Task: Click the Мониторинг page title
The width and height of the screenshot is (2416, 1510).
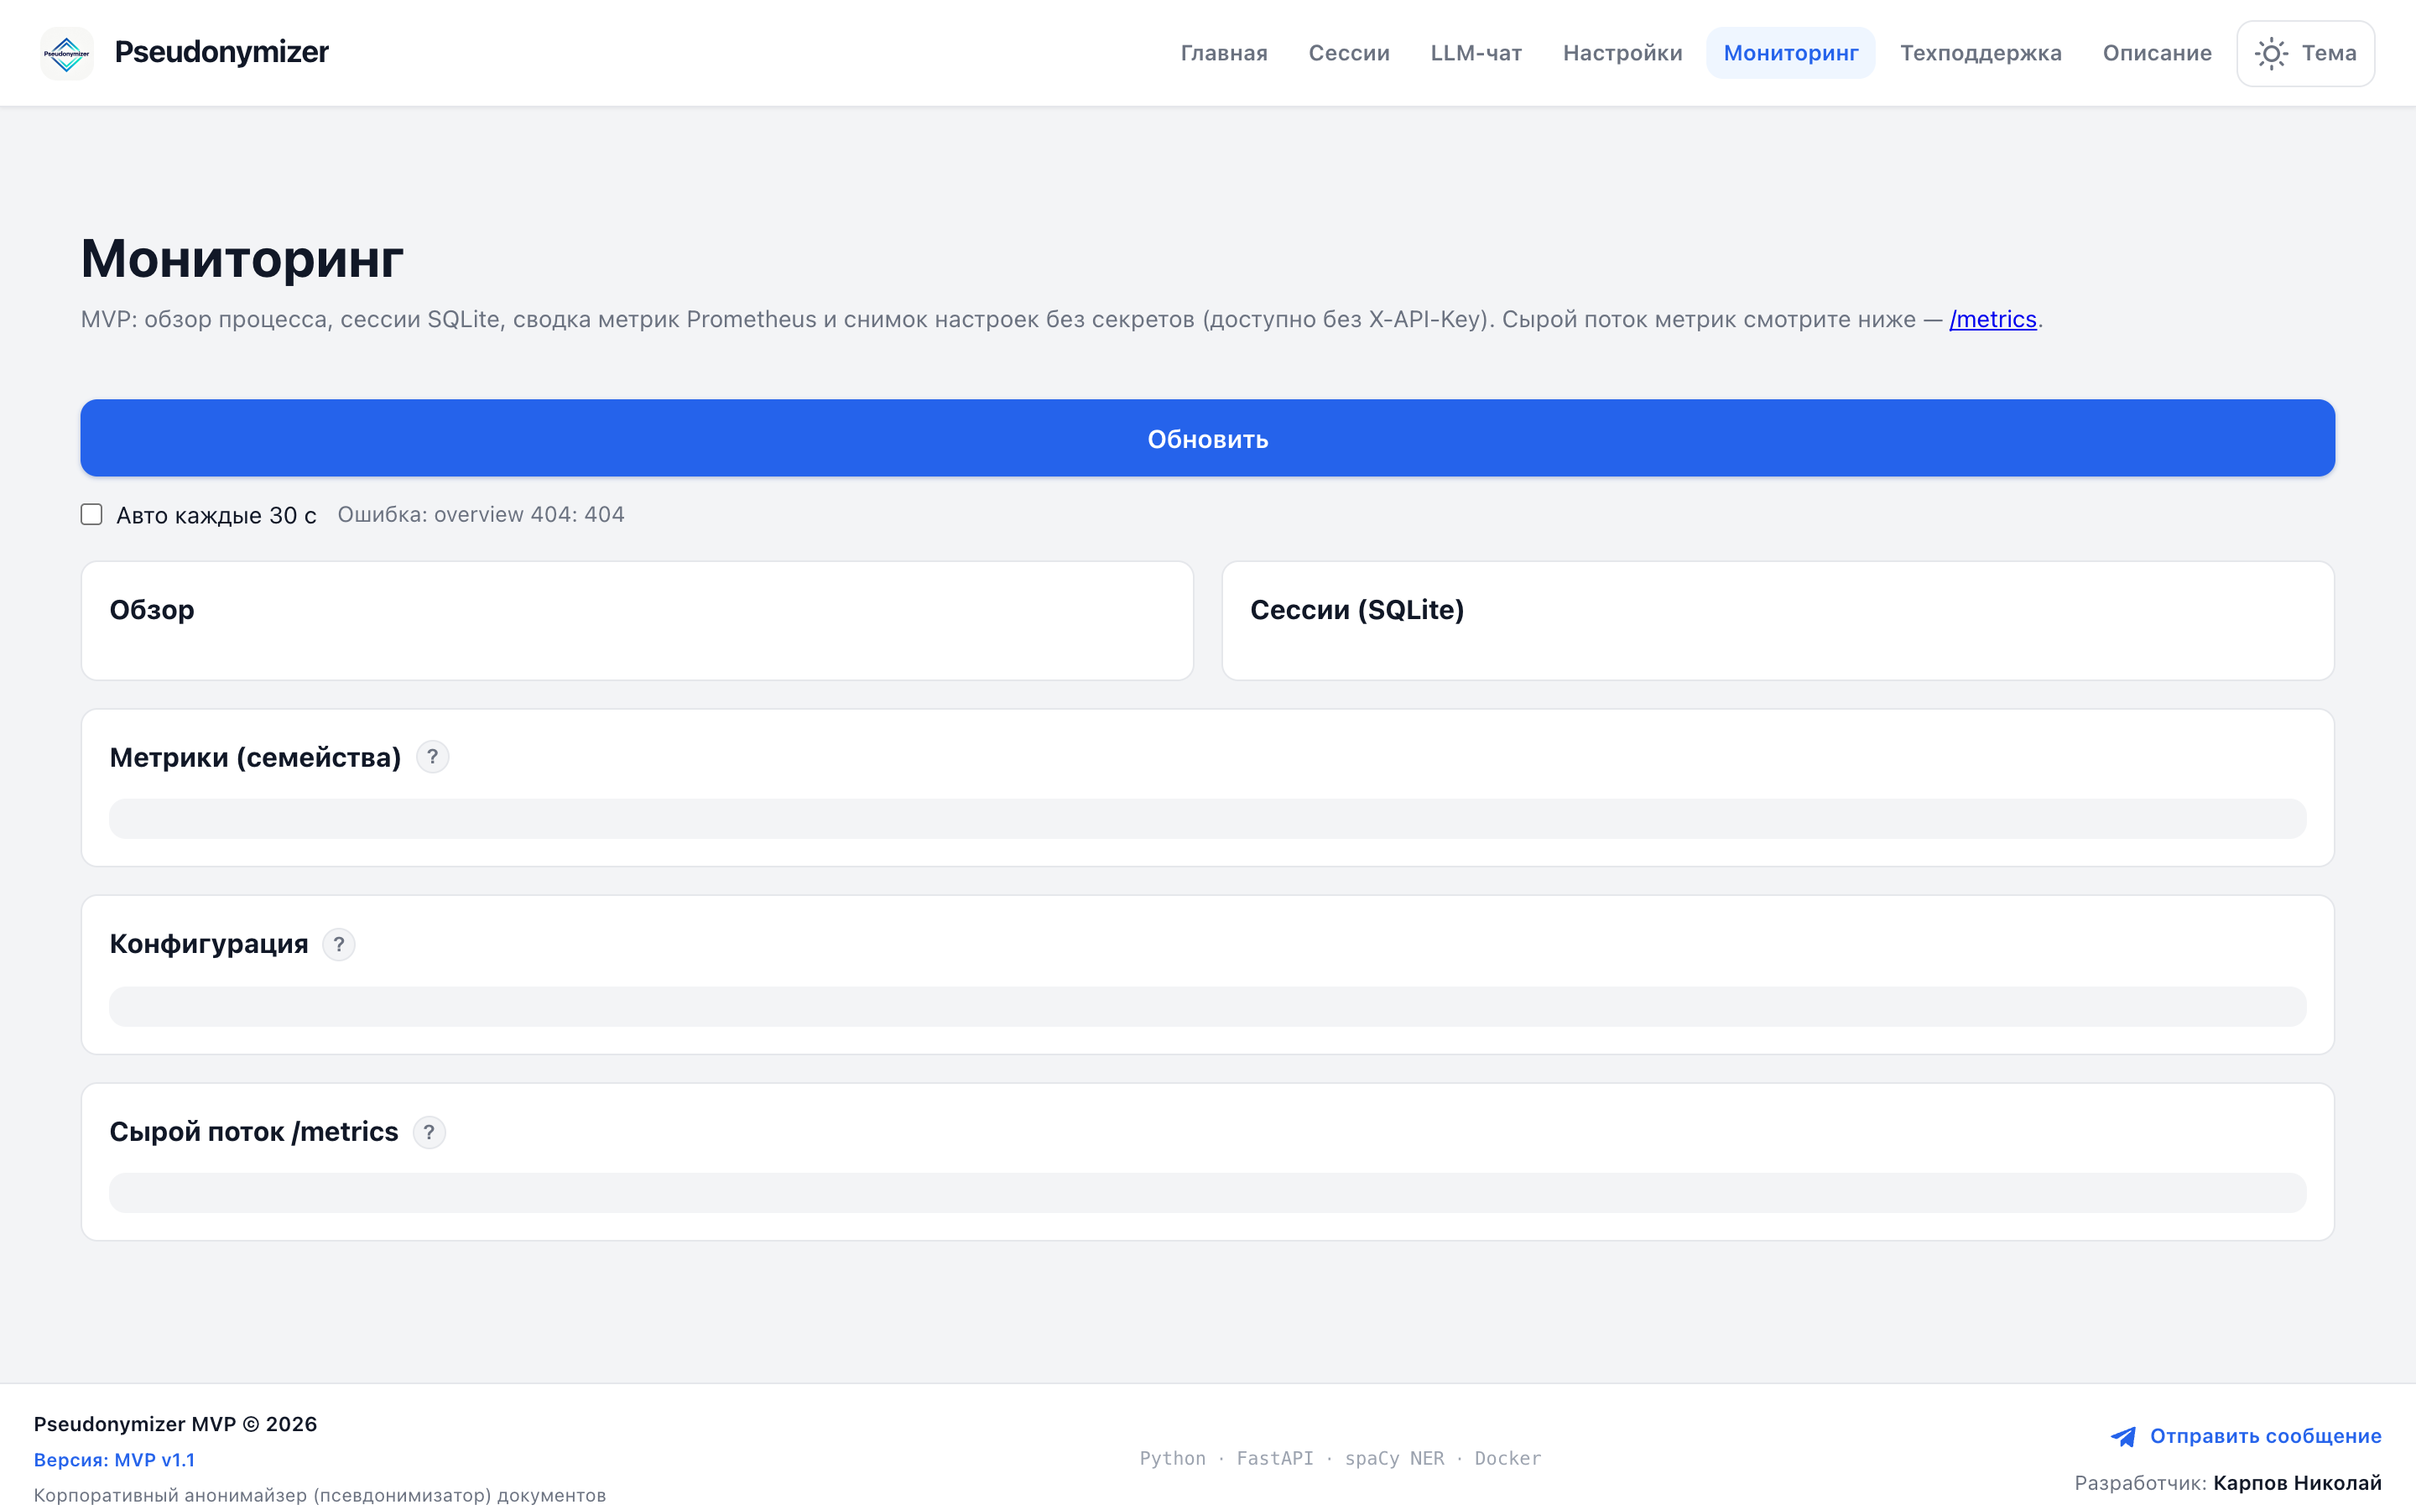Action: [242, 258]
